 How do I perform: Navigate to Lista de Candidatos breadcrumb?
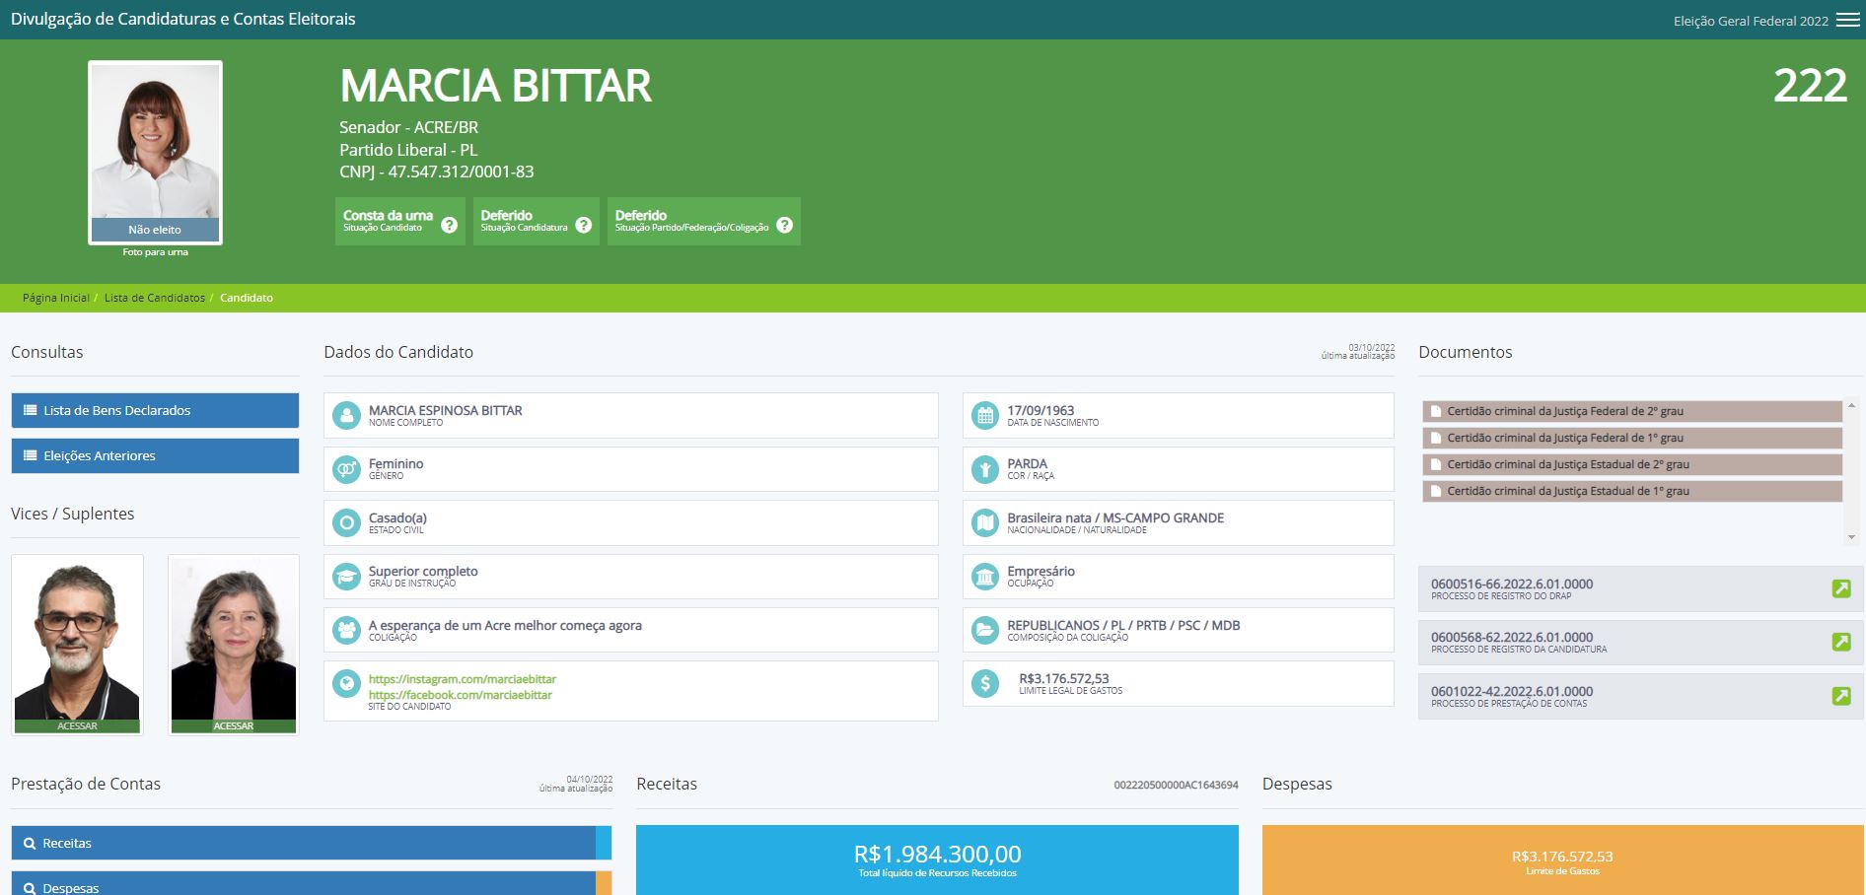[x=155, y=298]
